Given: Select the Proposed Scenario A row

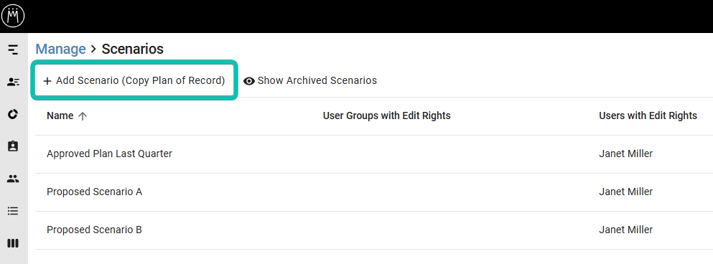Looking at the screenshot, I should pyautogui.click(x=374, y=192).
